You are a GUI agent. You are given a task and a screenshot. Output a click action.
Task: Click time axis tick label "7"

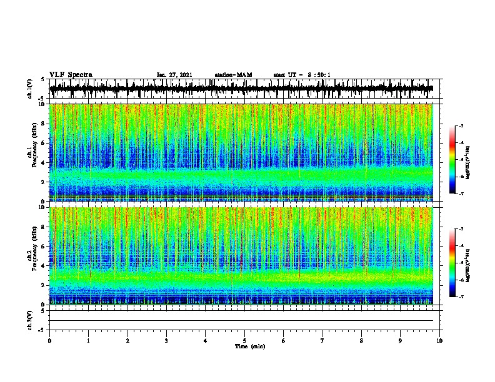[322, 341]
